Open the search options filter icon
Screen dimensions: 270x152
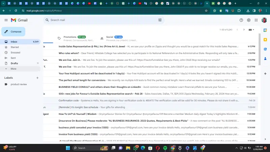(160, 20)
